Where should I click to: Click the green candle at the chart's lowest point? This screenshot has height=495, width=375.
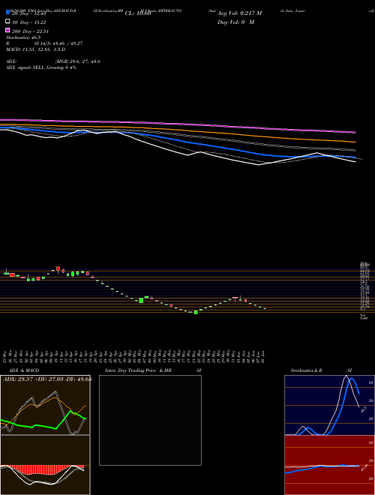pos(196,312)
